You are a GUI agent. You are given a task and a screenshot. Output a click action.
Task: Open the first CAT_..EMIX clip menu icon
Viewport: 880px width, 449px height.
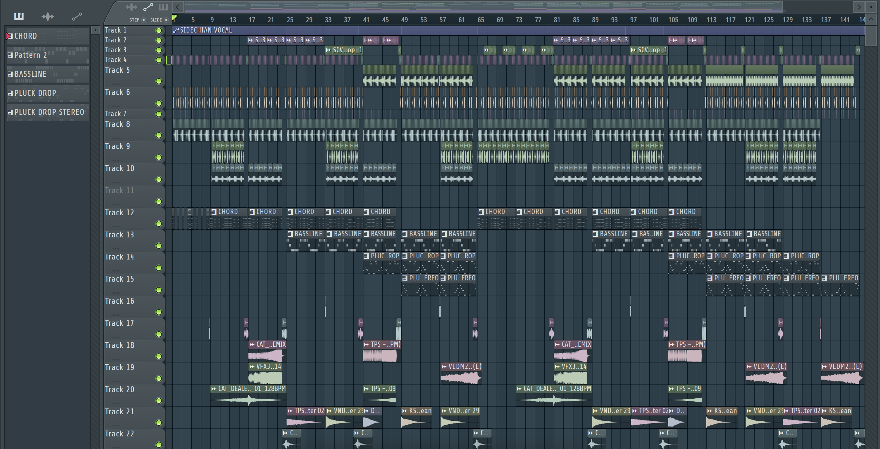point(252,344)
